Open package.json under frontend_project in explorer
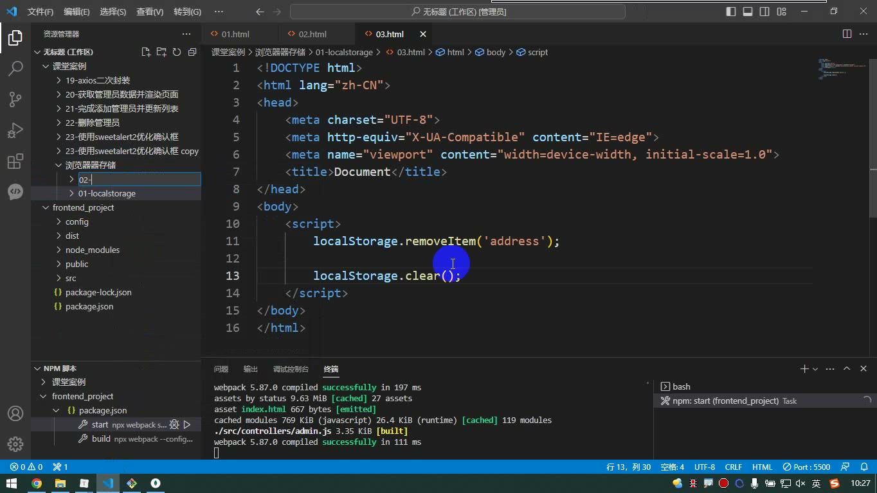877x493 pixels. point(89,306)
